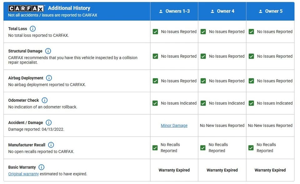Viewport: 300px width, 184px height.
Task: Click 'Not all accidents / issues are reported' note
Action: (x=52, y=15)
